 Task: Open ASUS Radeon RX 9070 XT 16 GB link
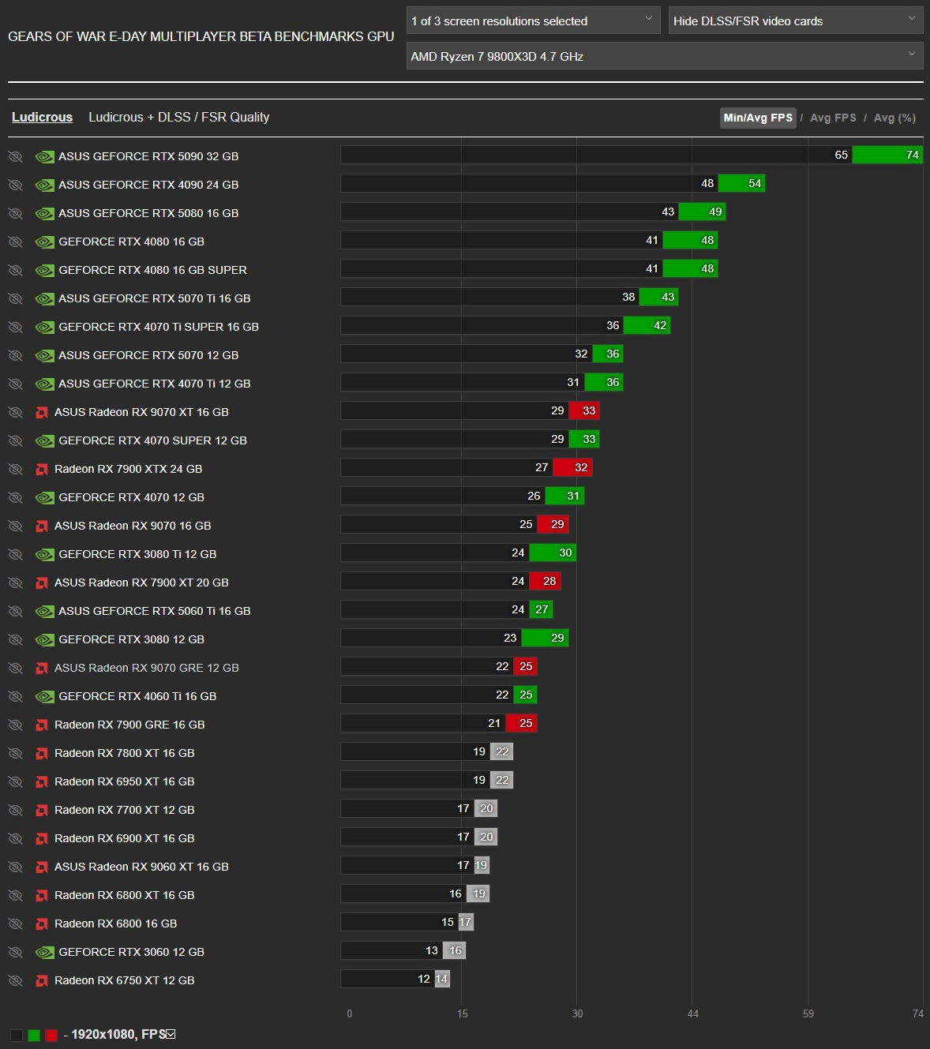[x=141, y=412]
